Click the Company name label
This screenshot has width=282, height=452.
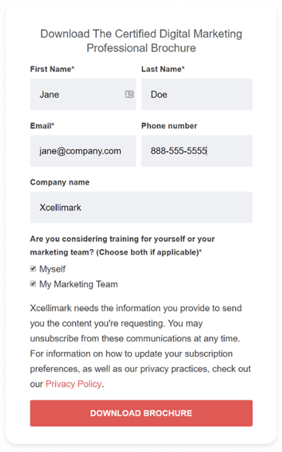coord(60,182)
